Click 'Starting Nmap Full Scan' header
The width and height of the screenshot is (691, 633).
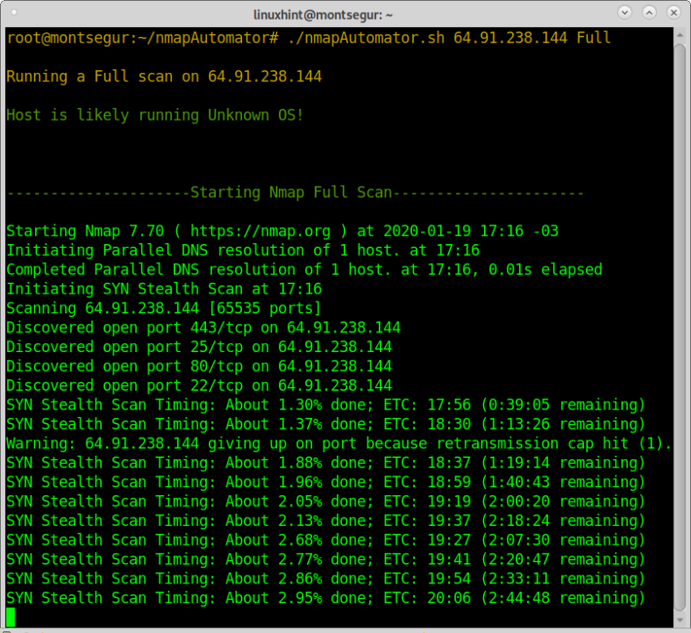[x=295, y=193]
